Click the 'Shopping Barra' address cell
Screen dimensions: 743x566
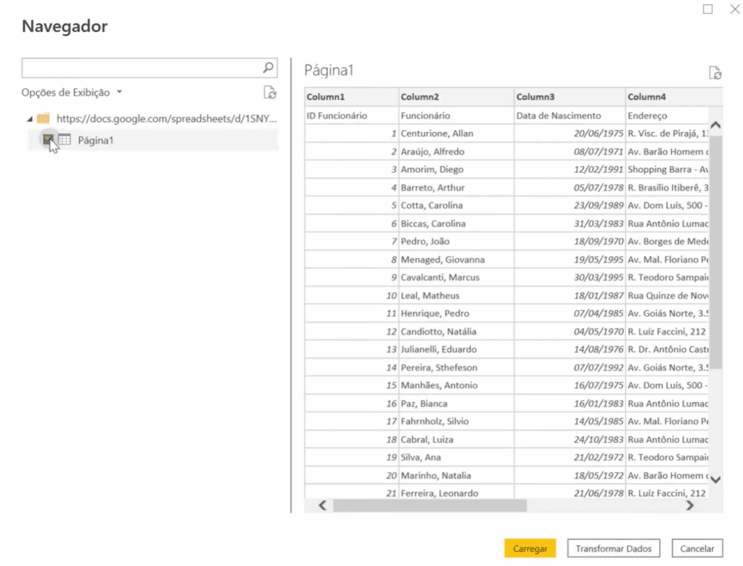pos(668,170)
